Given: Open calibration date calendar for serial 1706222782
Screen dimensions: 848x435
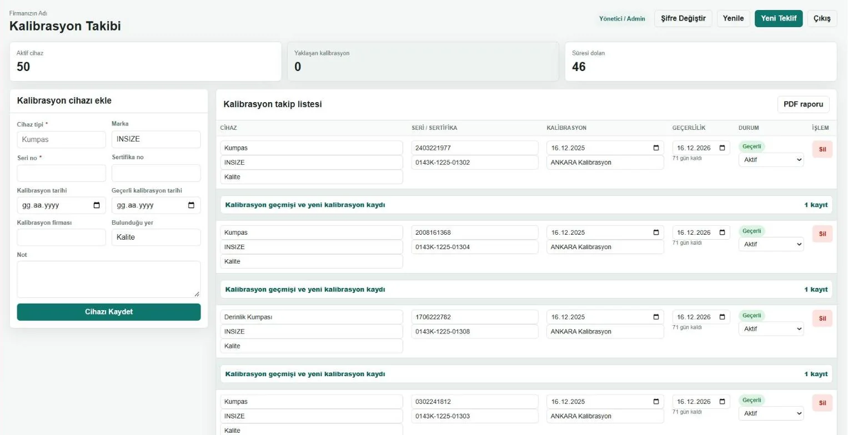Looking at the screenshot, I should click(656, 317).
